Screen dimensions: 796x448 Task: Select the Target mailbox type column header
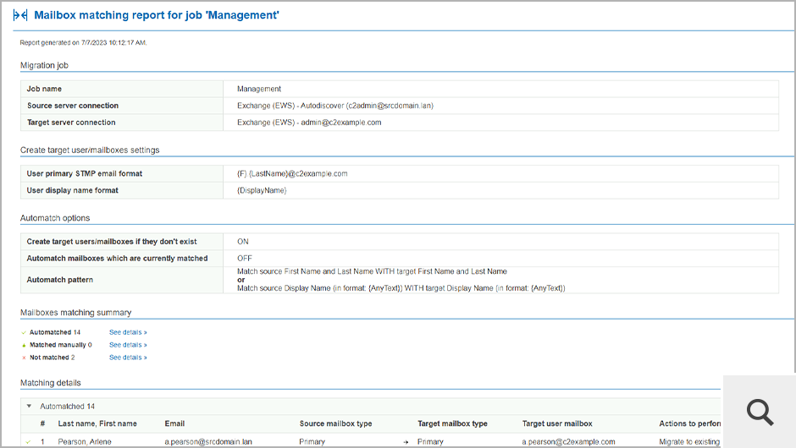pyautogui.click(x=452, y=423)
